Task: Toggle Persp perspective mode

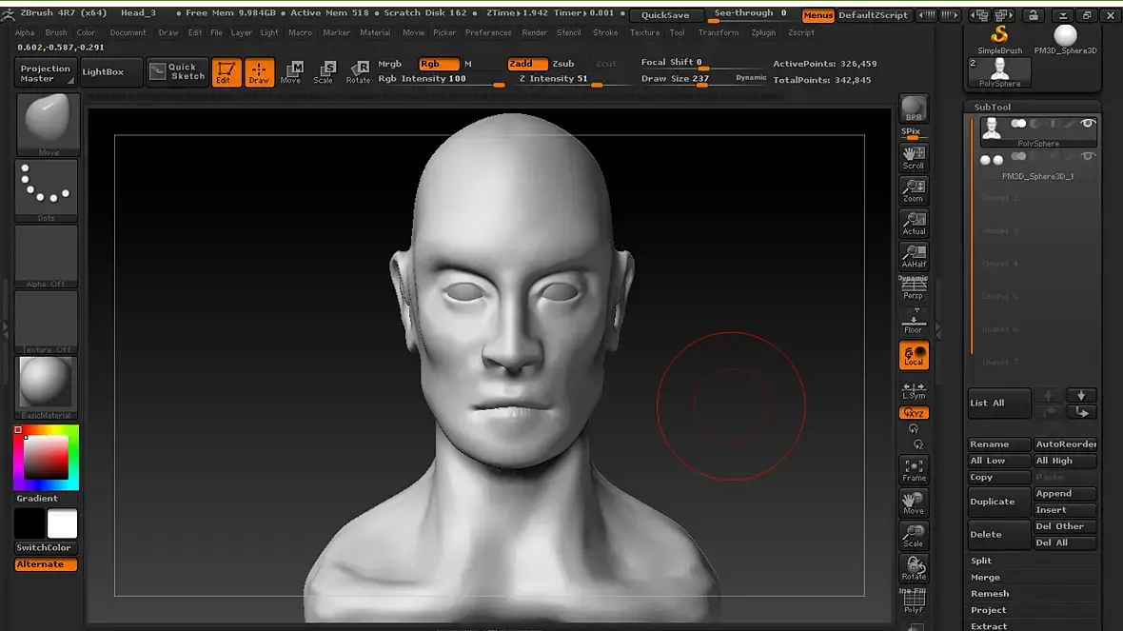Action: pyautogui.click(x=914, y=288)
